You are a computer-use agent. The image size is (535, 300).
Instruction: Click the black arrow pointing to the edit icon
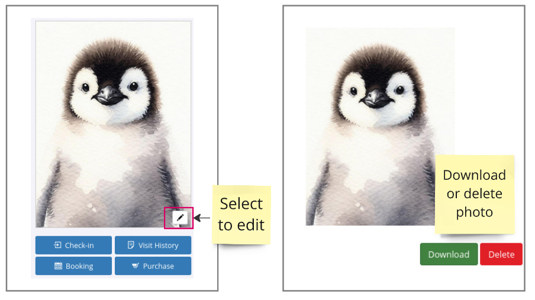pos(202,218)
